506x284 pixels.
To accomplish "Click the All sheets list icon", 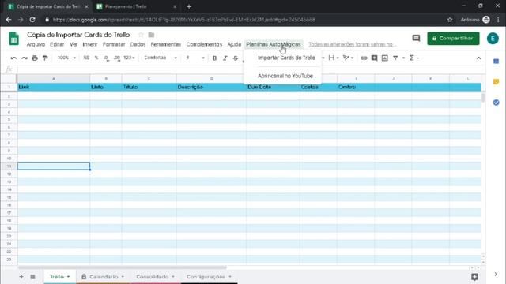I will pos(32,277).
